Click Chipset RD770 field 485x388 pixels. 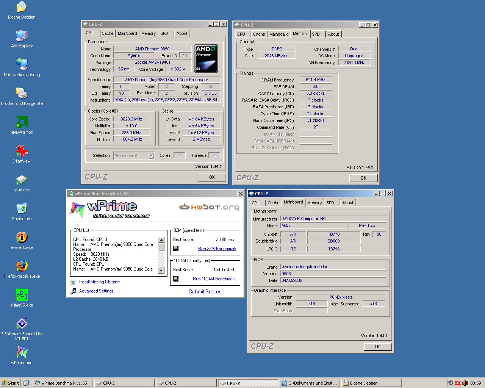pos(333,234)
